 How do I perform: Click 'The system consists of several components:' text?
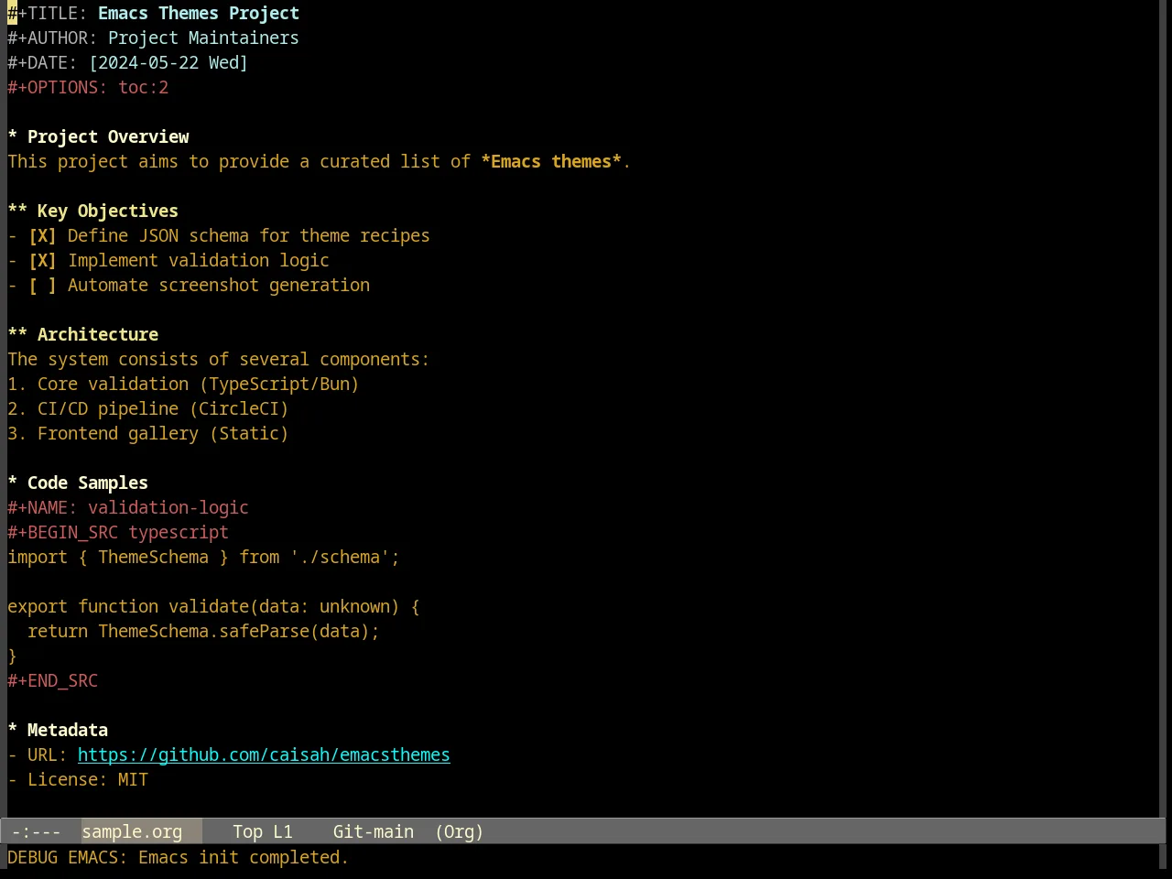[219, 360]
